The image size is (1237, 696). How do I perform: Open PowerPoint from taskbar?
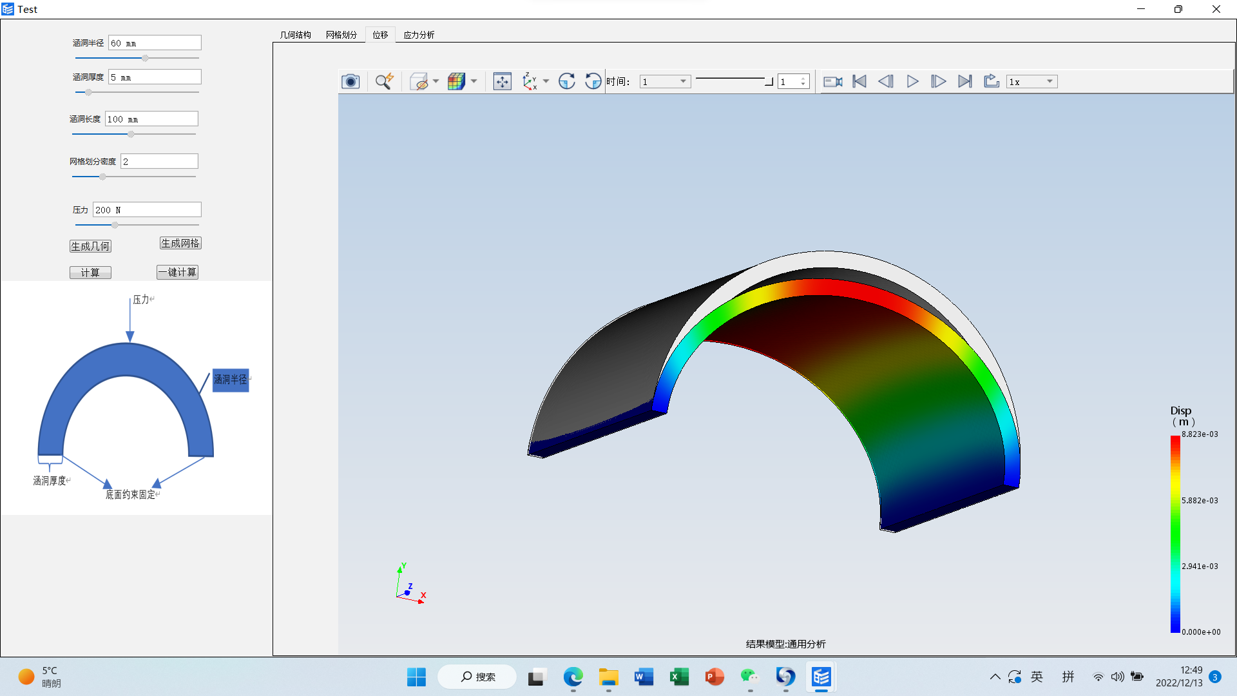click(714, 677)
